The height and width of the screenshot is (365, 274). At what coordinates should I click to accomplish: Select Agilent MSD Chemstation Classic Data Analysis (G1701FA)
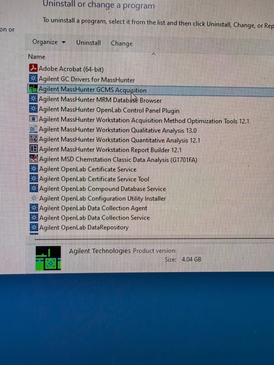[x=118, y=159]
